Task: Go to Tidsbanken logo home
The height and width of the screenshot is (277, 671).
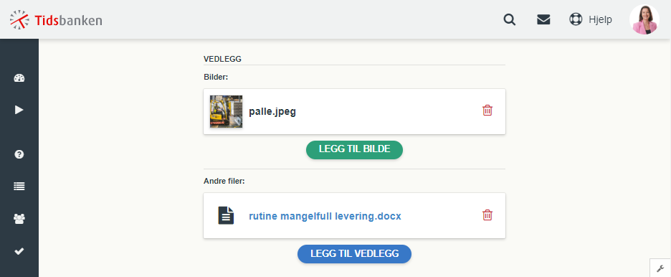Action: (56, 19)
